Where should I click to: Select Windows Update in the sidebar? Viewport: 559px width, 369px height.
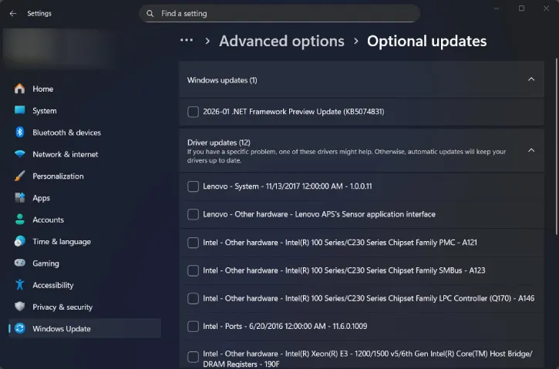pyautogui.click(x=85, y=328)
